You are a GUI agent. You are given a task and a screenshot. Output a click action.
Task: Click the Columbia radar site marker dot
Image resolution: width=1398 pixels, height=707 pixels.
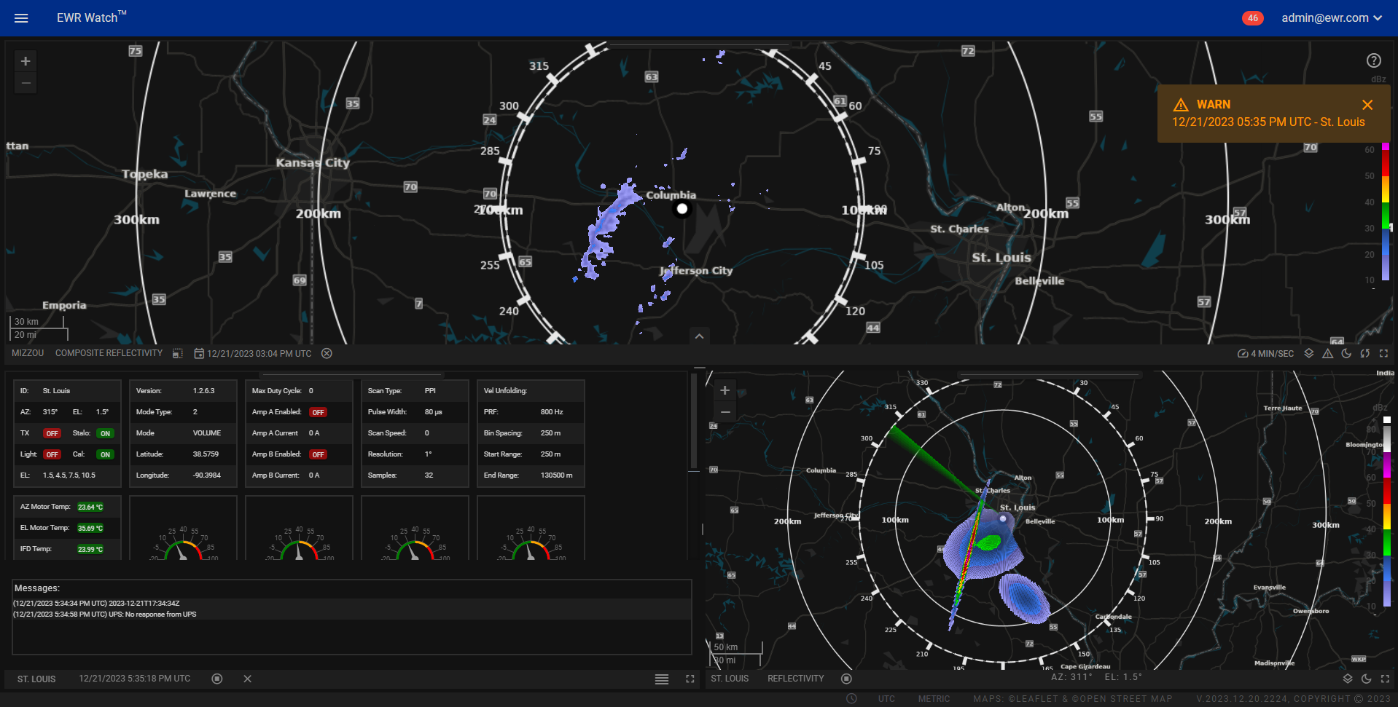(682, 209)
